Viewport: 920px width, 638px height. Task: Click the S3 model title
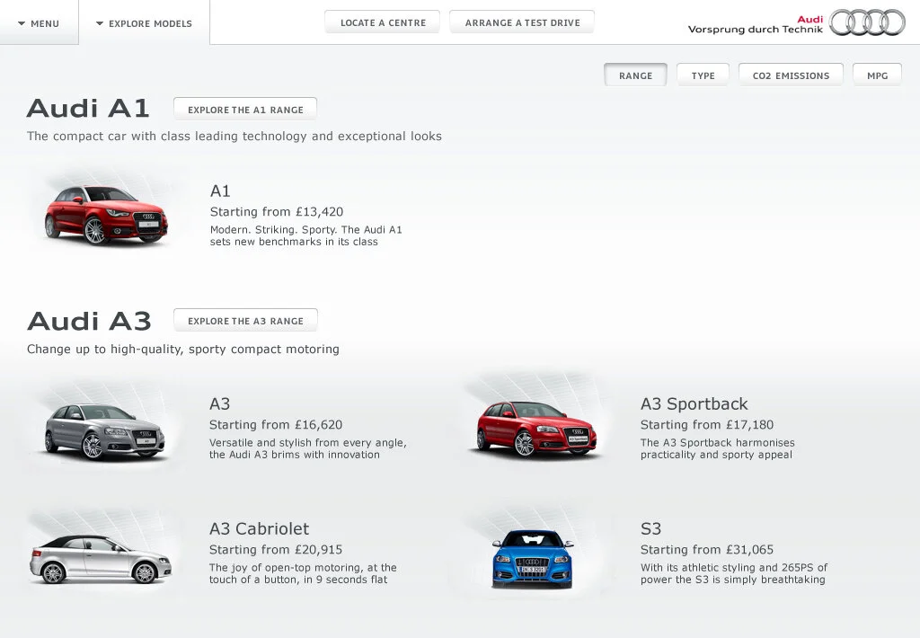650,529
